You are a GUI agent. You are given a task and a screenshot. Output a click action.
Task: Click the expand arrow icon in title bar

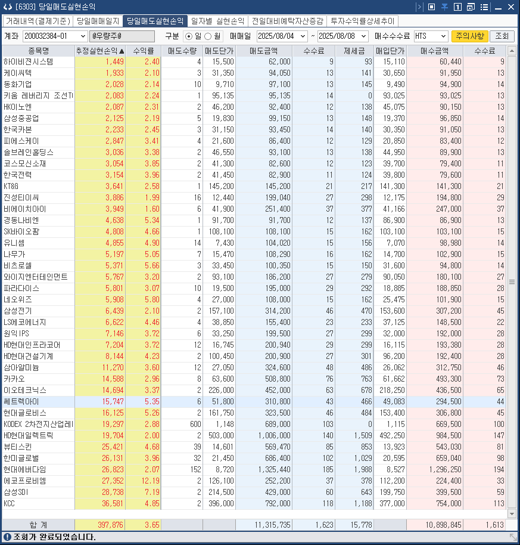click(x=420, y=7)
